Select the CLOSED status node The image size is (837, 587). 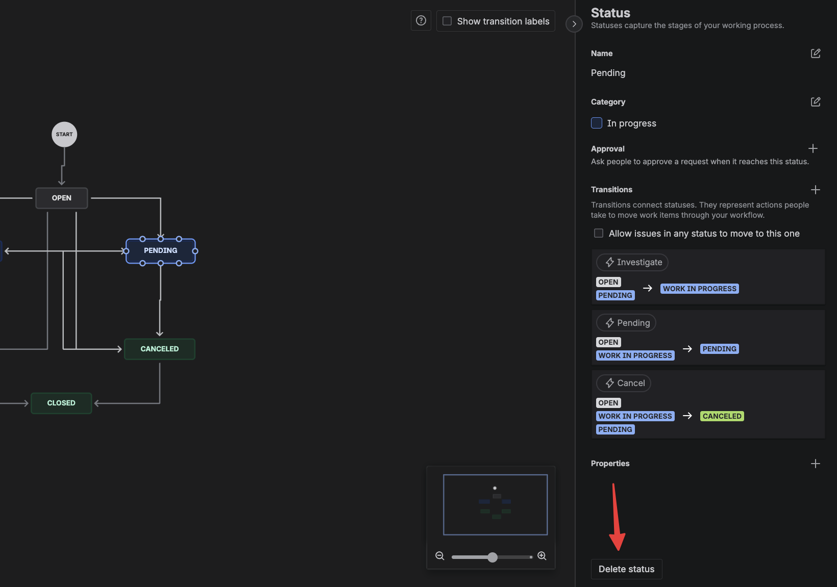tap(61, 403)
